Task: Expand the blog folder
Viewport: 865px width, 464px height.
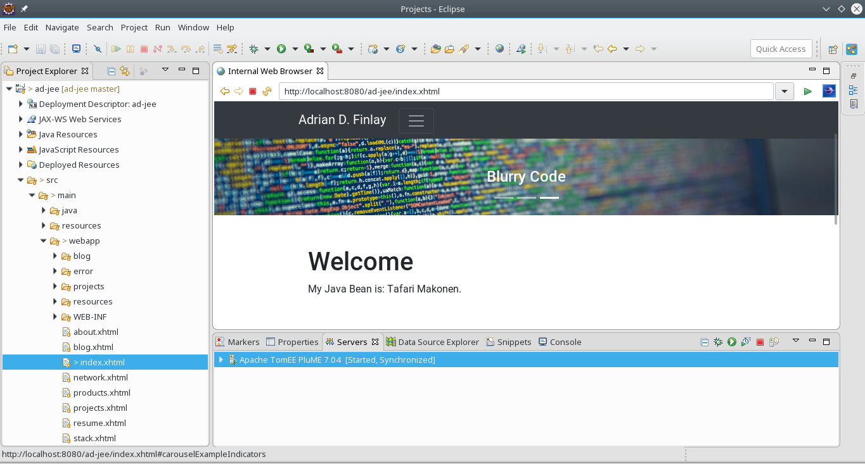Action: (x=55, y=256)
